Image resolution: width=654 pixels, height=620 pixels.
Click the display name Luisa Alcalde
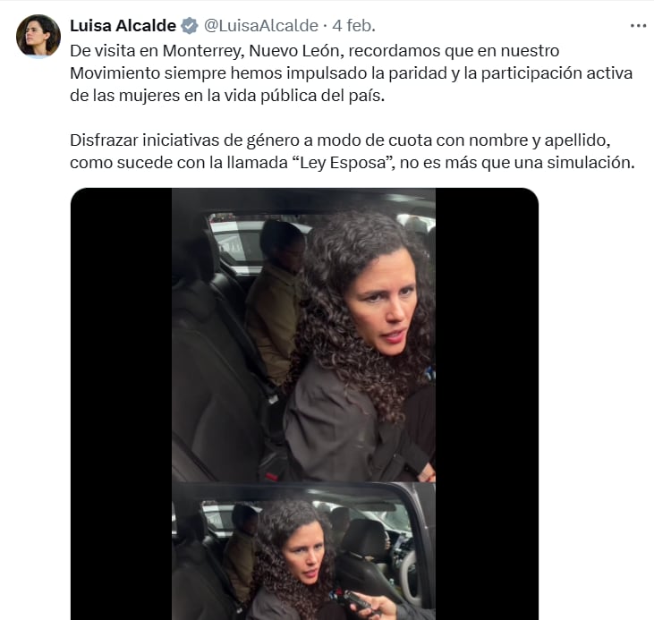click(123, 26)
